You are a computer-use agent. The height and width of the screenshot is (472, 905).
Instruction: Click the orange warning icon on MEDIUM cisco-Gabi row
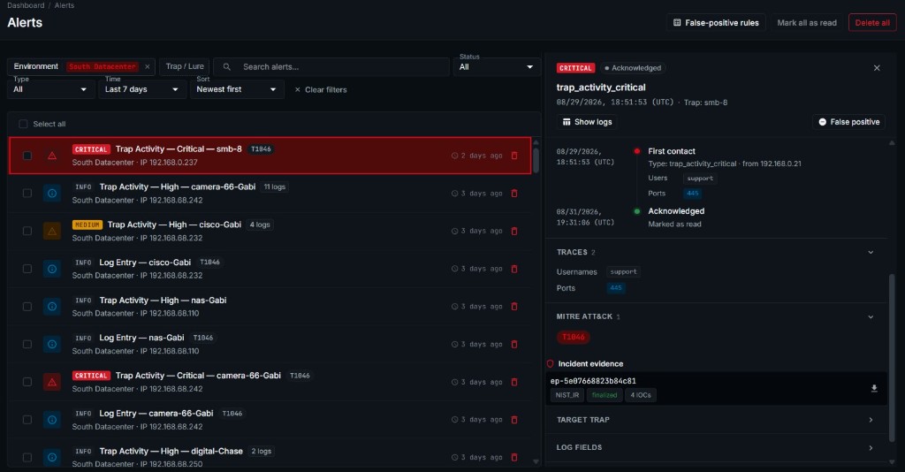click(x=52, y=231)
